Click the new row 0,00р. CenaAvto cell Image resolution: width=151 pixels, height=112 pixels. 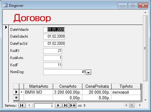[x=68, y=98]
